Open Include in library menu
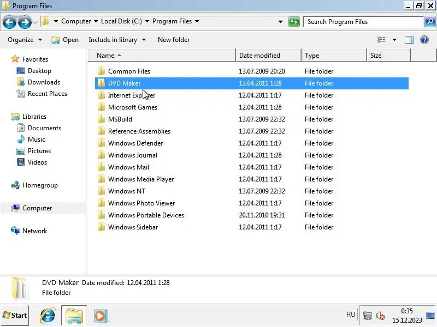Screen dimensions: 437x327 coord(117,40)
